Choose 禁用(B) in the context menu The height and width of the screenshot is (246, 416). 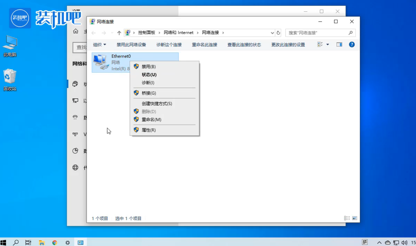pyautogui.click(x=148, y=67)
